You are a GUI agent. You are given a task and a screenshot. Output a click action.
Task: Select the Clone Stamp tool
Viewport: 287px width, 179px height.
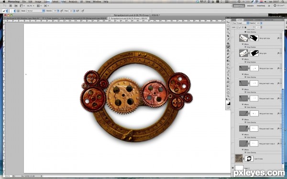click(x=228, y=51)
